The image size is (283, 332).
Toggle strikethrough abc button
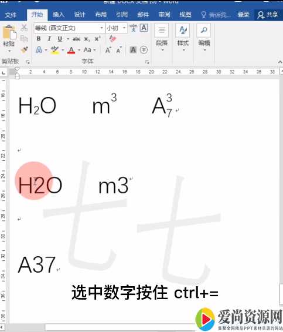(x=76, y=39)
